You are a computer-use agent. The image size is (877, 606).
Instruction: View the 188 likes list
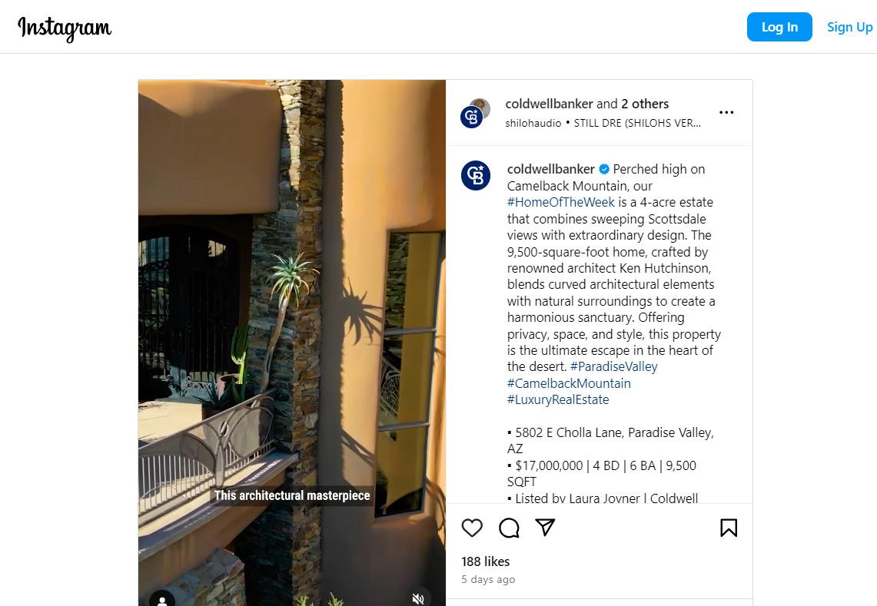tap(486, 561)
